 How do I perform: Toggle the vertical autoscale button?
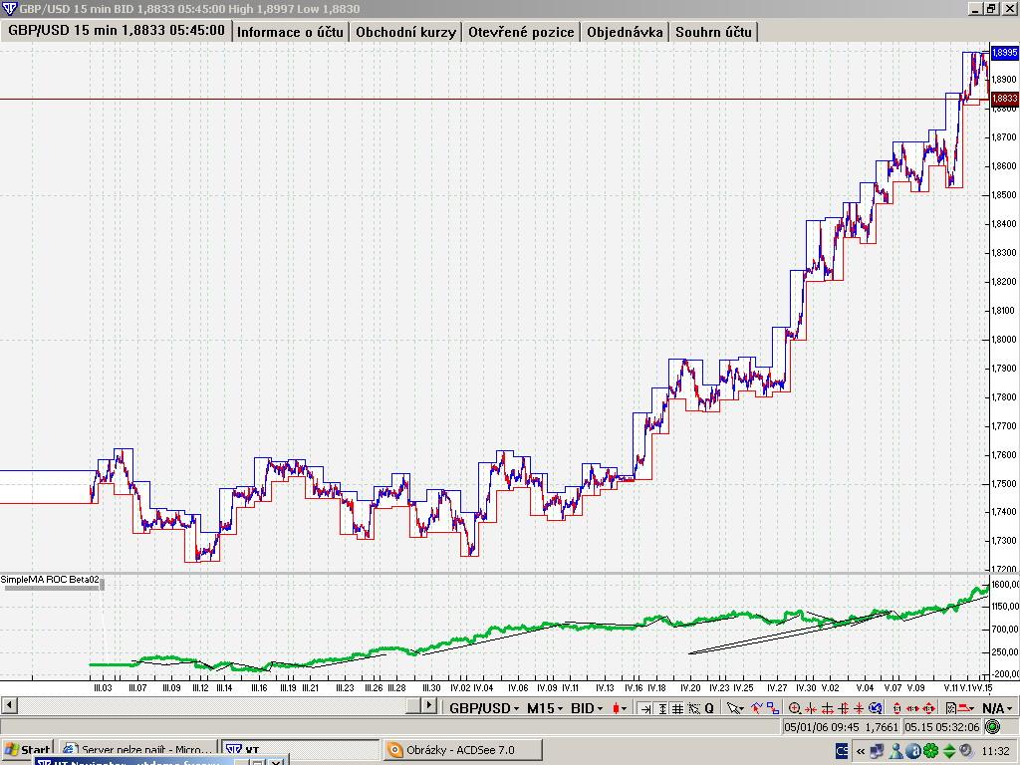click(662, 708)
